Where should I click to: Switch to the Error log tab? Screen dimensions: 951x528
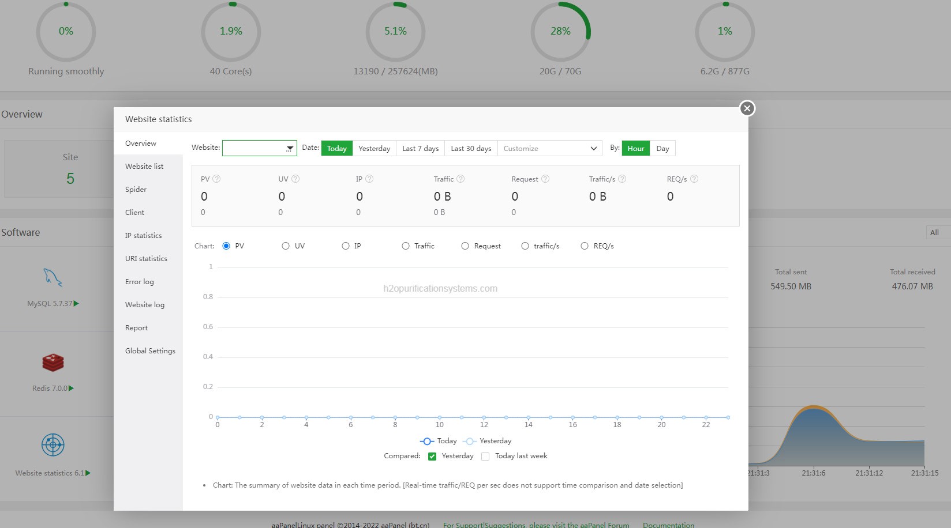point(140,282)
